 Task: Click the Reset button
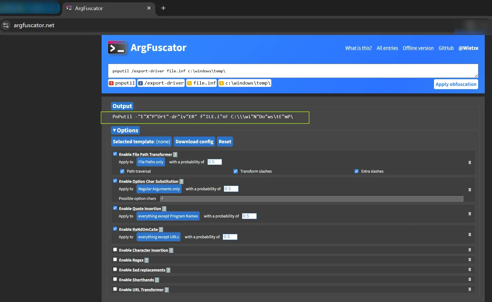click(x=225, y=142)
